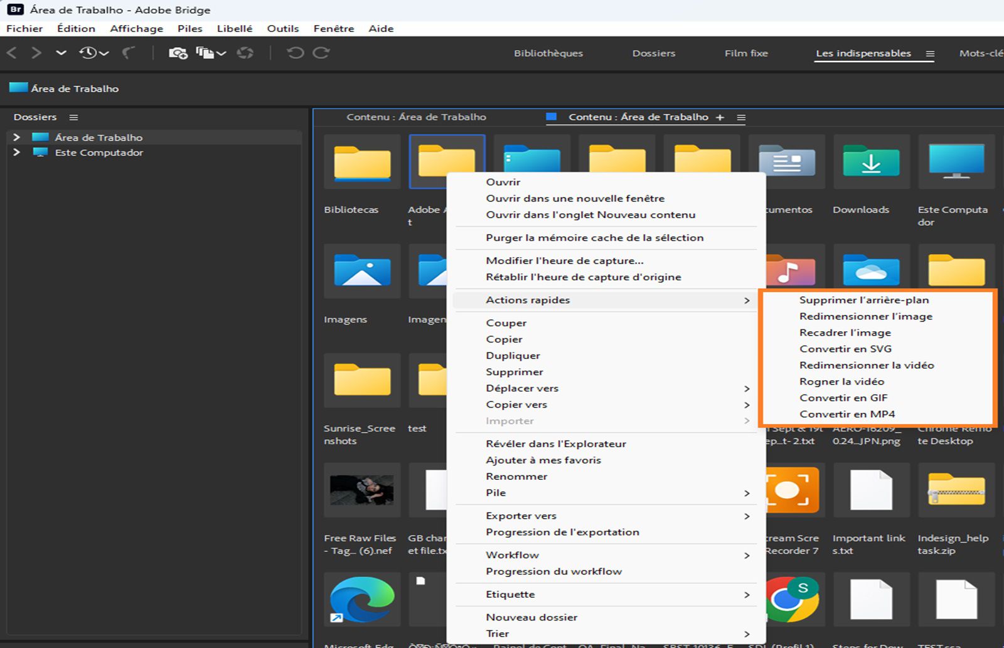Select Este Computador in folder tree
The width and height of the screenshot is (1004, 648).
click(x=99, y=152)
